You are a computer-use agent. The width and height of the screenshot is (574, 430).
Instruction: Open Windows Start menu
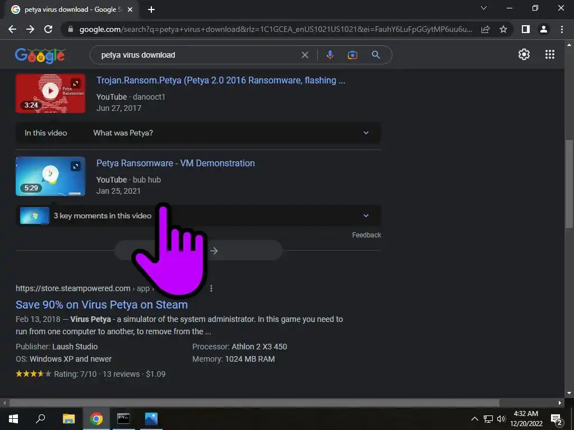(13, 419)
